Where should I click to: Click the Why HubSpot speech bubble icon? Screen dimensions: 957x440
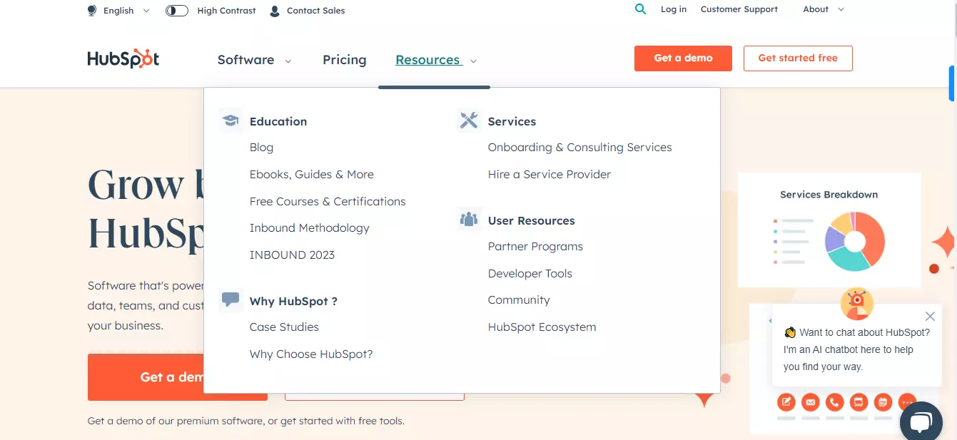tap(231, 300)
